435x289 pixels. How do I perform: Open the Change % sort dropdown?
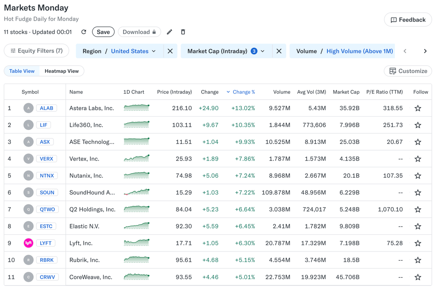241,92
